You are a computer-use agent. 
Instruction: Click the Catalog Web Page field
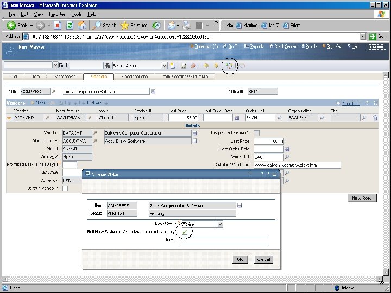point(297,165)
